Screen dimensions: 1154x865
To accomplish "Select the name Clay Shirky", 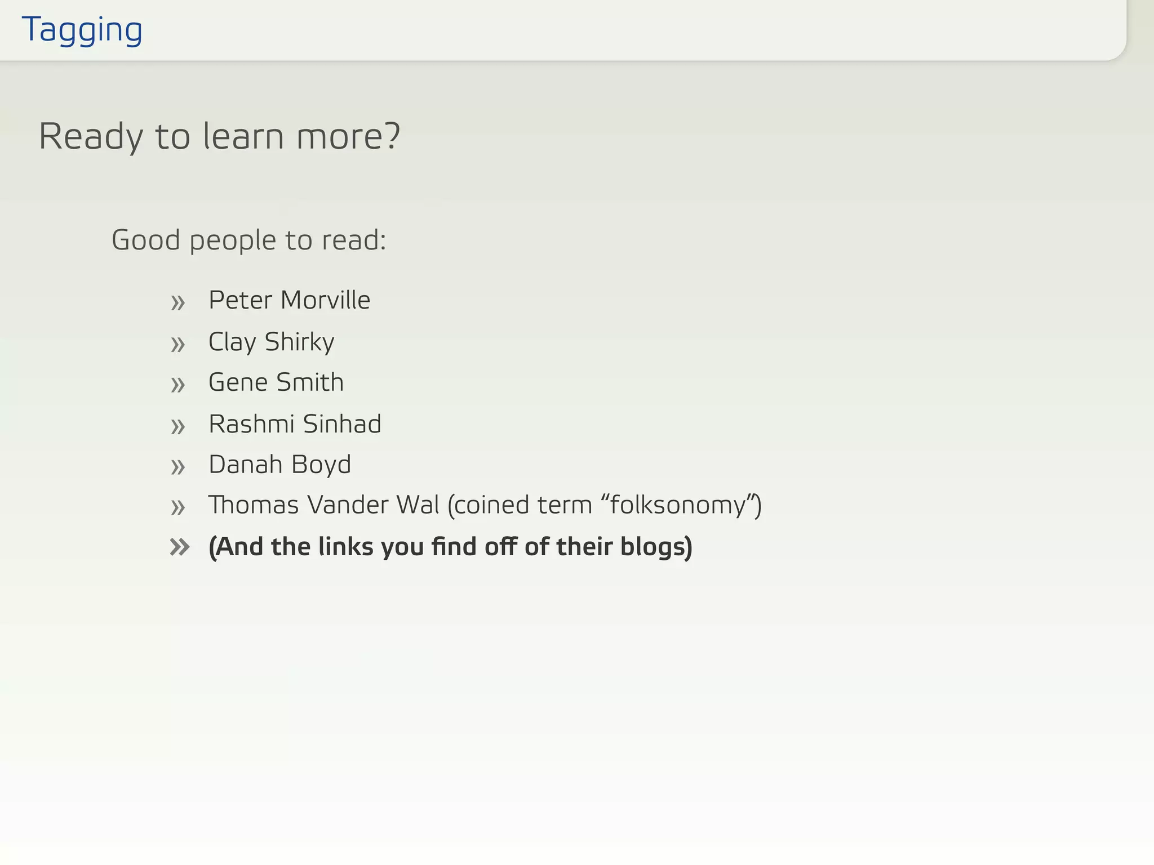I will [272, 342].
